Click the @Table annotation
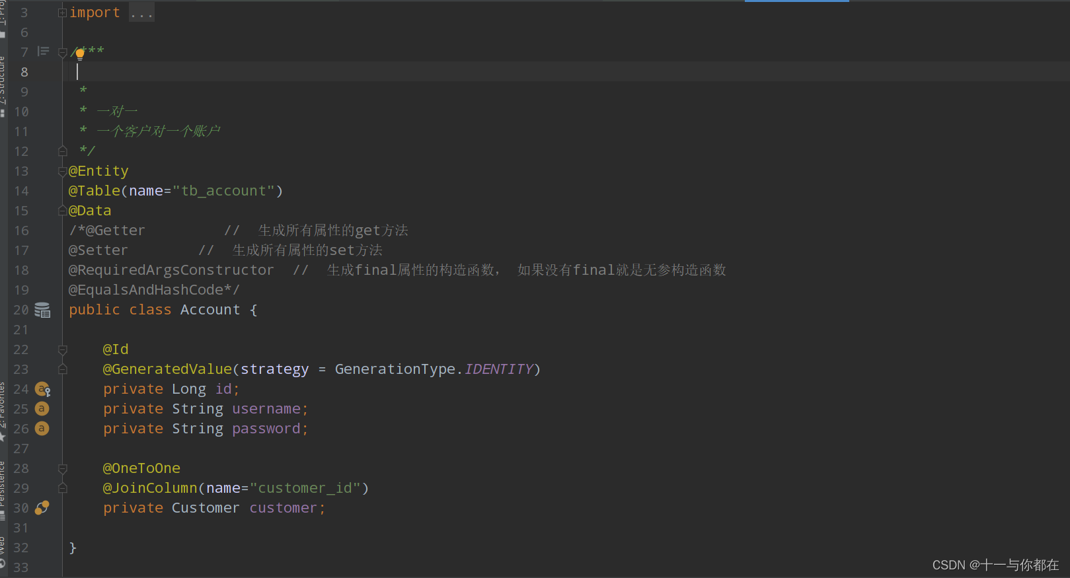The height and width of the screenshot is (578, 1070). tap(95, 191)
